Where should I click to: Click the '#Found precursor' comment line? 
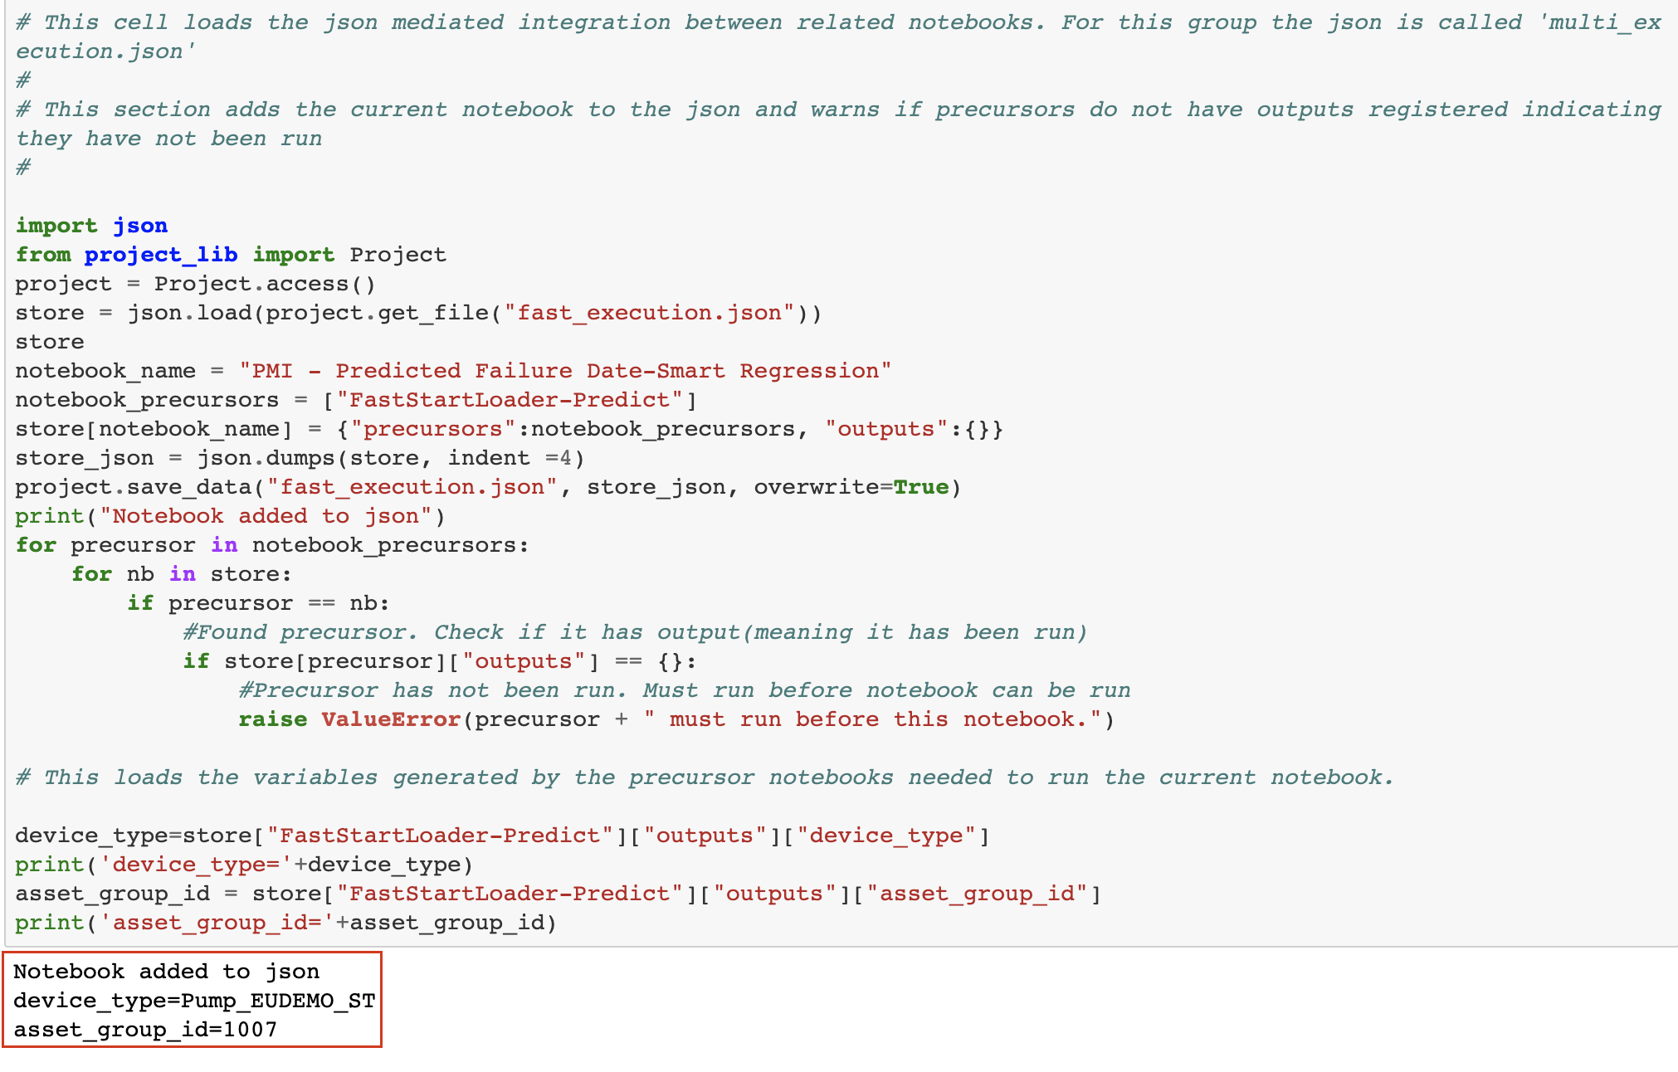pyautogui.click(x=634, y=632)
